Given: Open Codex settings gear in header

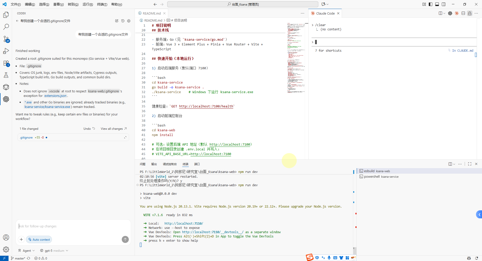Looking at the screenshot, I should click(129, 21).
